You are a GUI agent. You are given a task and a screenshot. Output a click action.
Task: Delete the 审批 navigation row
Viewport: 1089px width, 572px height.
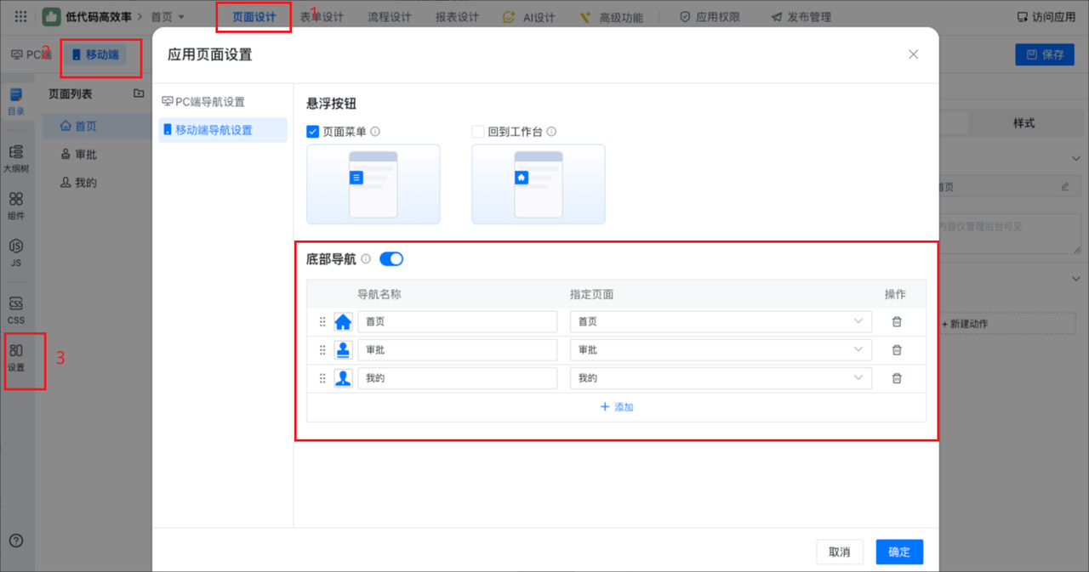coord(896,350)
